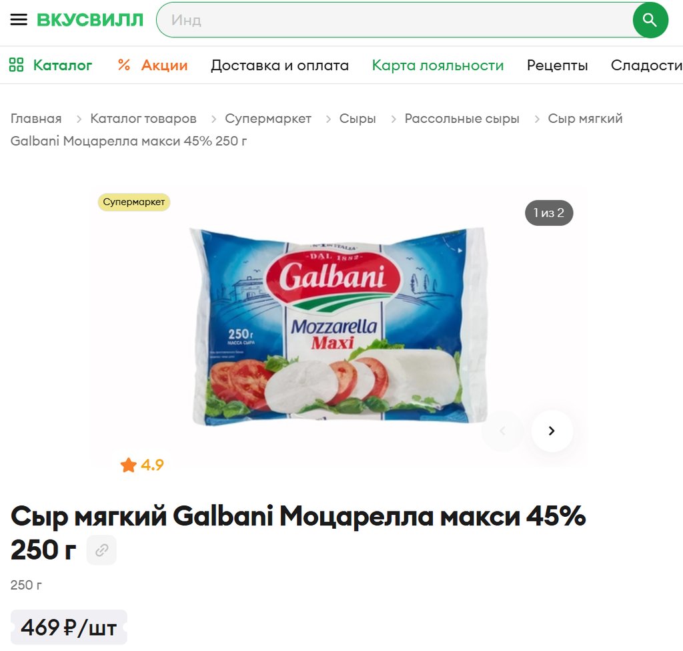
Task: Navigate to Сыры breadcrumb
Action: click(358, 119)
